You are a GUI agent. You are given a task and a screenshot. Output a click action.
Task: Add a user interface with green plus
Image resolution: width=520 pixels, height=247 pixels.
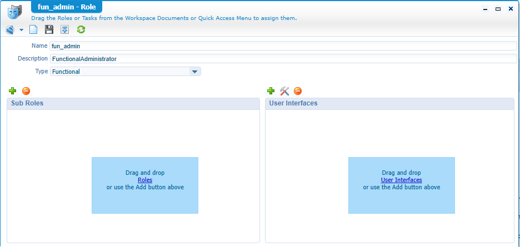pyautogui.click(x=271, y=90)
